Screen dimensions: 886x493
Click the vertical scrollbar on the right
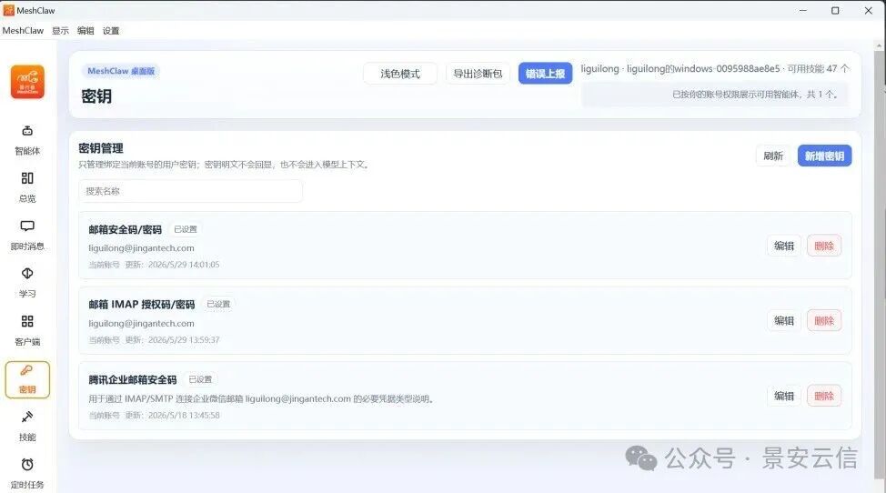(880, 266)
